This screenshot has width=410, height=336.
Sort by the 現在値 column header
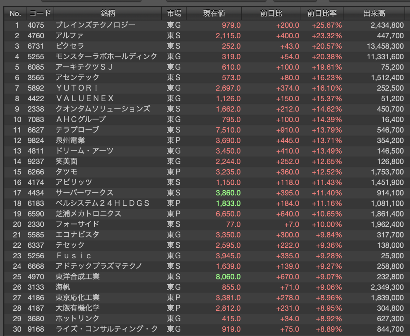pos(214,14)
